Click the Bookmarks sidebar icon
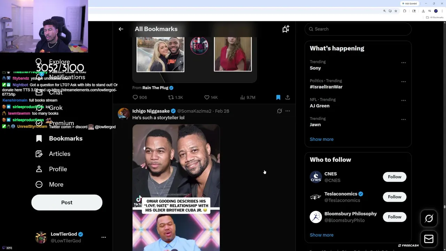The height and width of the screenshot is (251, 446). point(39,138)
